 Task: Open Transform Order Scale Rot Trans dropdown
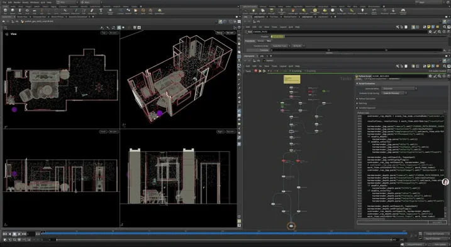(x=281, y=46)
